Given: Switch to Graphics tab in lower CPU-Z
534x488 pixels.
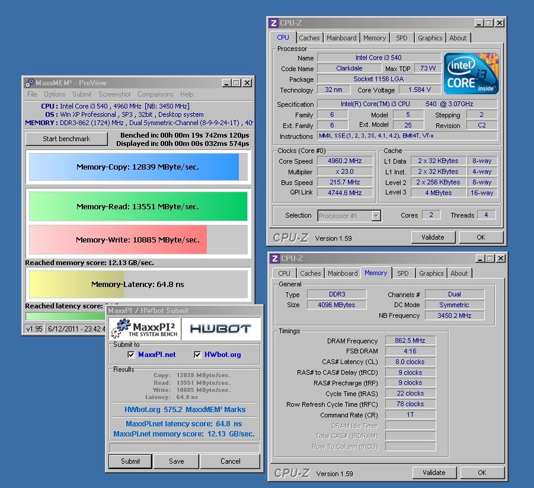Looking at the screenshot, I should click(431, 273).
